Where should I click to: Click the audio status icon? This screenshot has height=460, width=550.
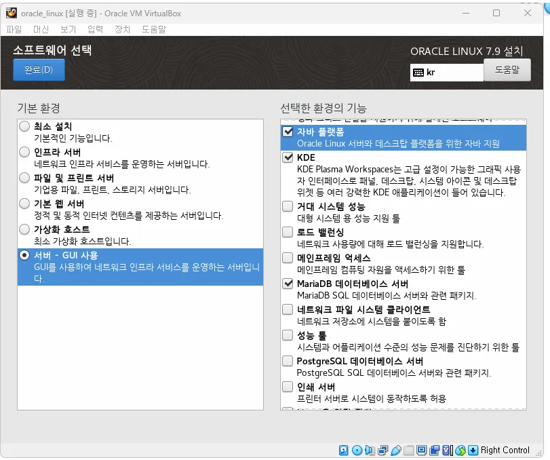370,451
